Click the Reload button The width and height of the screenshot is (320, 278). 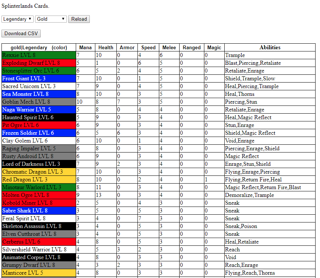[79, 19]
